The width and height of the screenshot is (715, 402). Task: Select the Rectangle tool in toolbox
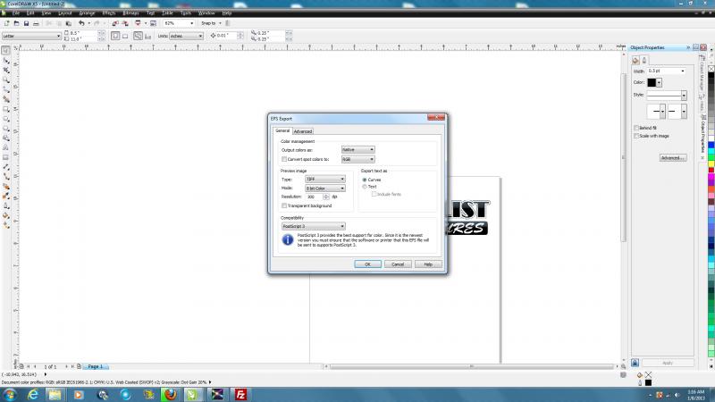click(6, 109)
